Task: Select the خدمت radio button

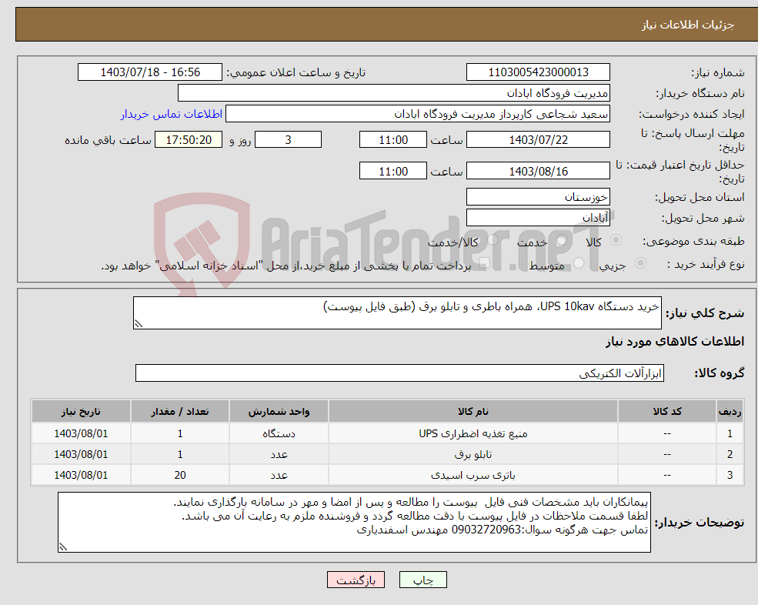Action: point(562,240)
